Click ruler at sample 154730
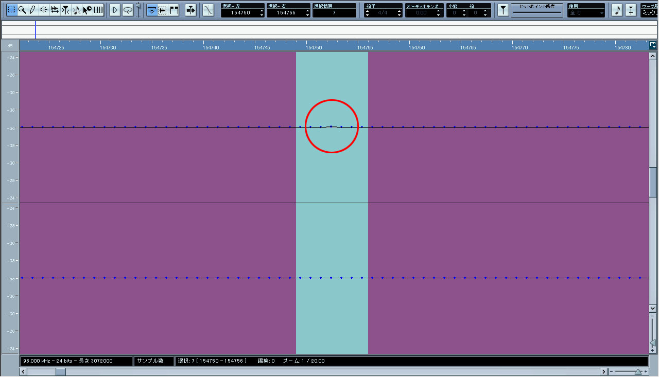This screenshot has height=377, width=659. 108,46
